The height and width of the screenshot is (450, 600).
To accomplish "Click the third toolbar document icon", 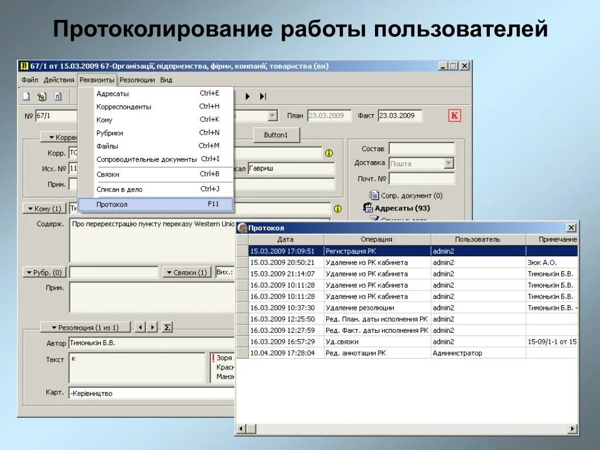I will [58, 97].
